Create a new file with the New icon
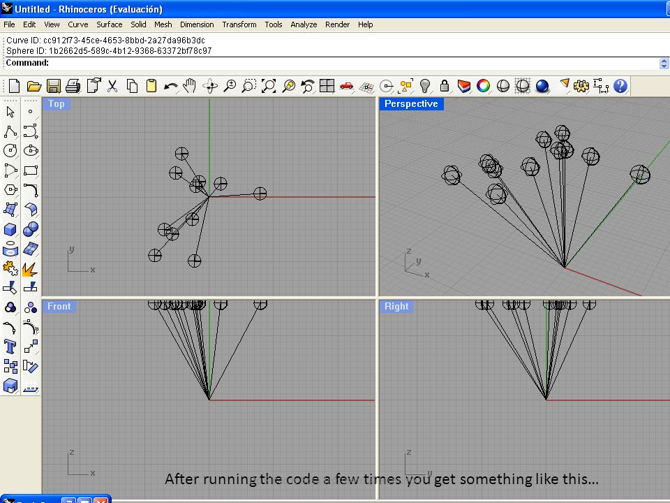Image resolution: width=670 pixels, height=503 pixels. pos(14,86)
